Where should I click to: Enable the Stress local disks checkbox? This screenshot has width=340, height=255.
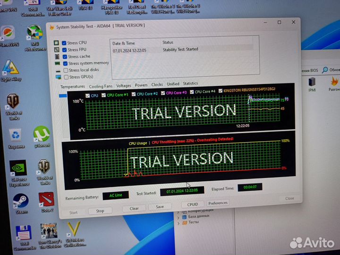pos(66,70)
